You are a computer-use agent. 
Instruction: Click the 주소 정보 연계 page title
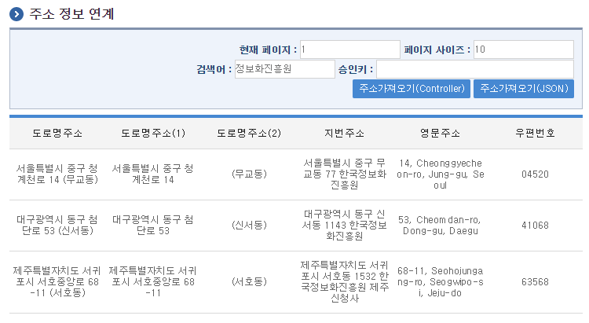click(71, 14)
